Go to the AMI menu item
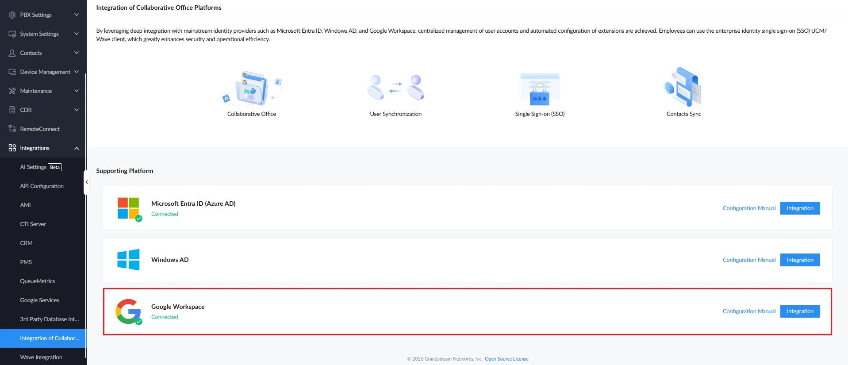Screen dimensions: 848x365 [26, 205]
